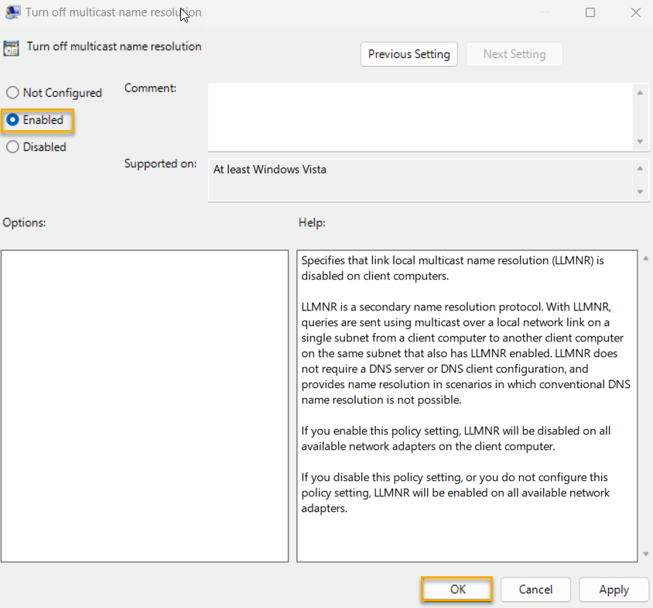Click the application icon in the title bar
This screenshot has width=653, height=608.
tap(12, 12)
